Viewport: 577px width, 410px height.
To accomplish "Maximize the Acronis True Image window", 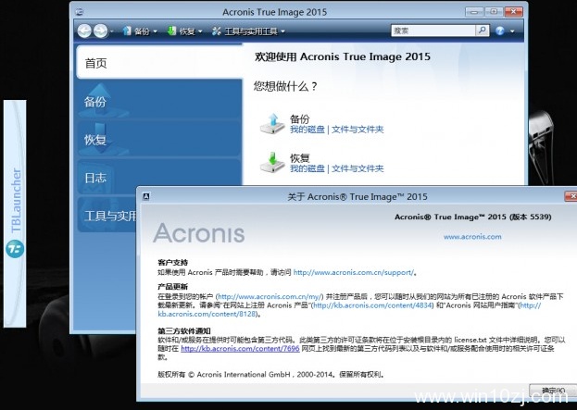I will point(494,12).
